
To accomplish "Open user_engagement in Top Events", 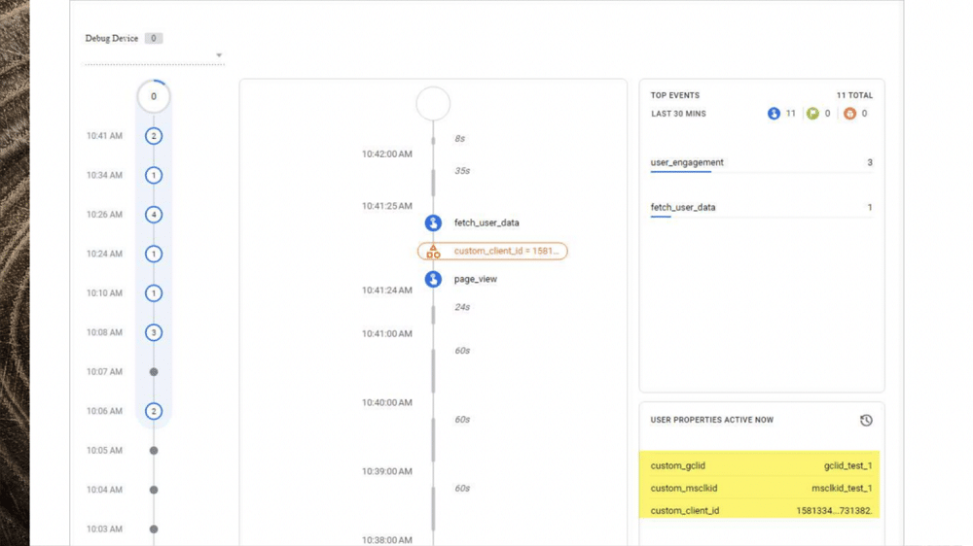I will tap(687, 163).
